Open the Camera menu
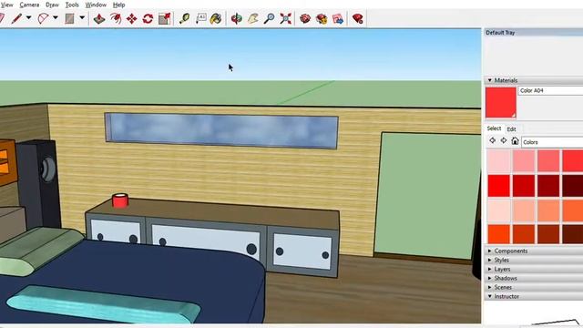583x328 pixels. coord(29,5)
